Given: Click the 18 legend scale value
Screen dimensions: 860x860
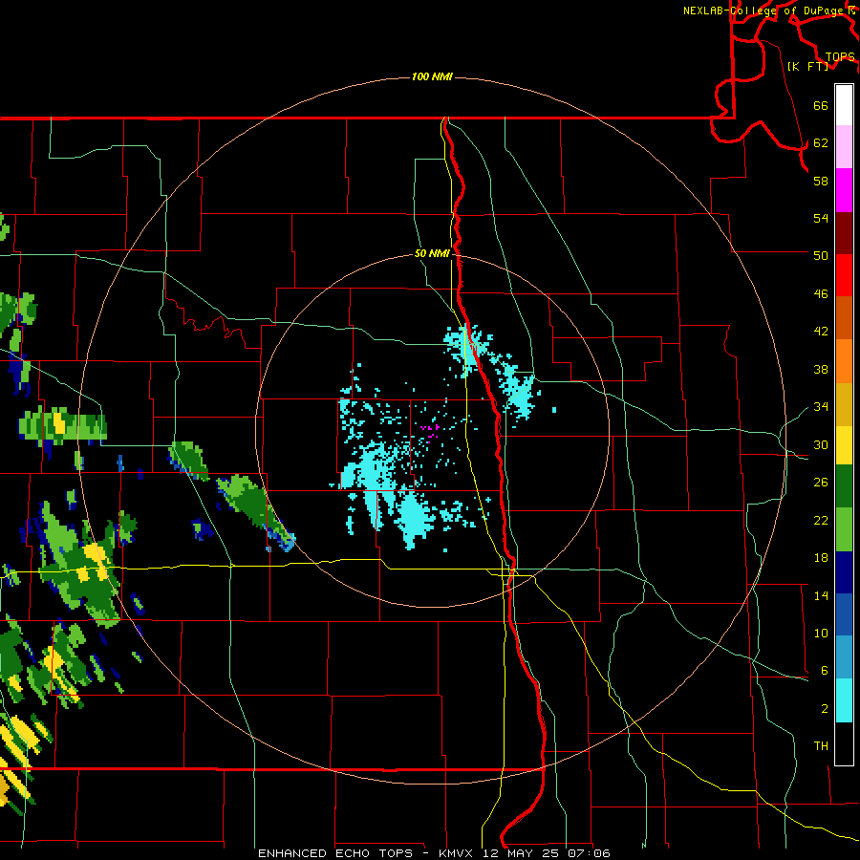Looking at the screenshot, I should tap(821, 558).
